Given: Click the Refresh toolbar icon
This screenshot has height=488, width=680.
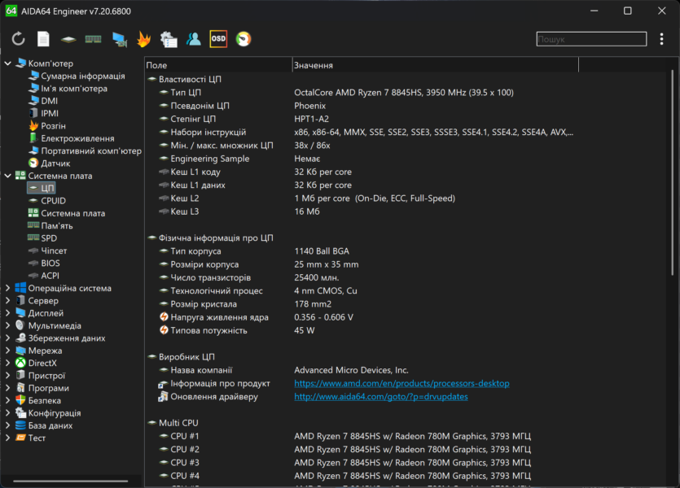Looking at the screenshot, I should point(18,39).
